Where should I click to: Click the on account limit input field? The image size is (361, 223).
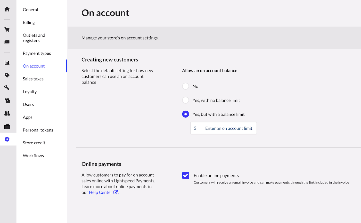[x=223, y=128]
